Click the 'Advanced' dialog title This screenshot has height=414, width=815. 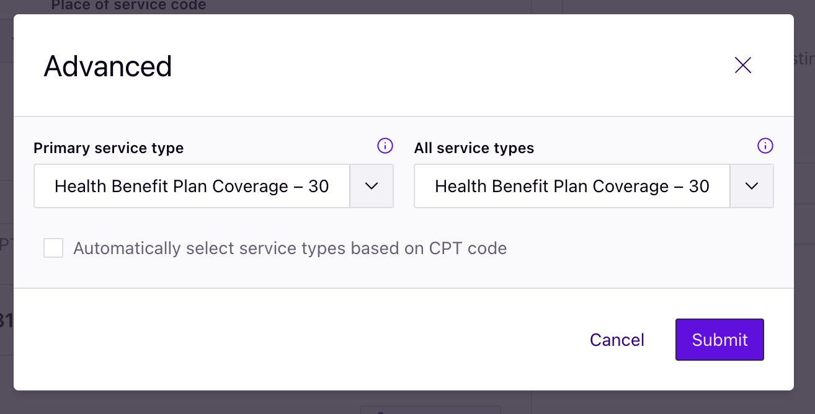point(108,66)
